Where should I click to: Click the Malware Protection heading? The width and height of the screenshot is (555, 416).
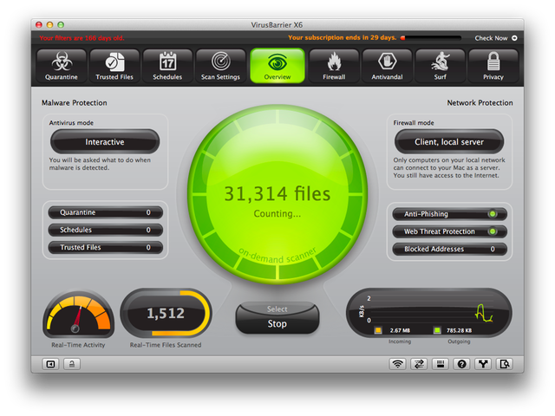point(75,103)
